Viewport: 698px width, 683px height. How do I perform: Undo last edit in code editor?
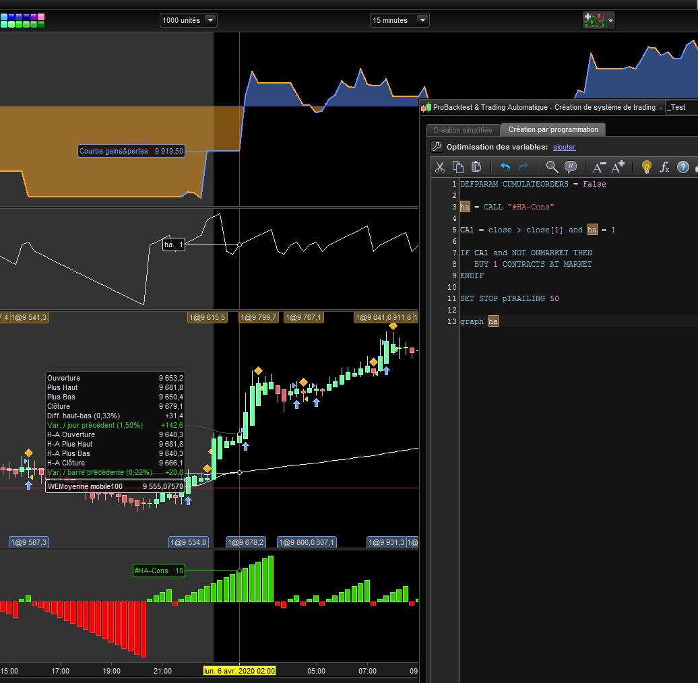[505, 167]
